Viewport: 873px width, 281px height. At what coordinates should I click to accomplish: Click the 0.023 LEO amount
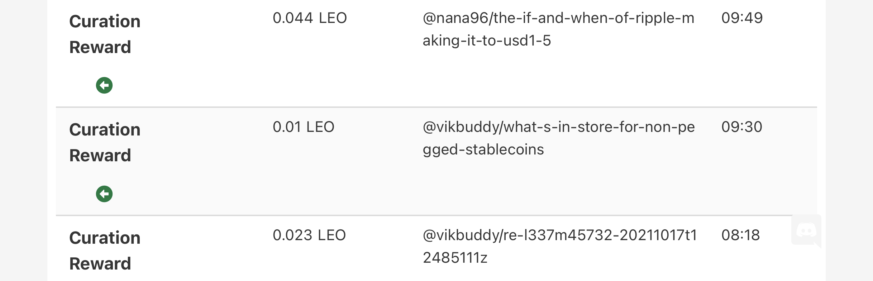tap(309, 235)
